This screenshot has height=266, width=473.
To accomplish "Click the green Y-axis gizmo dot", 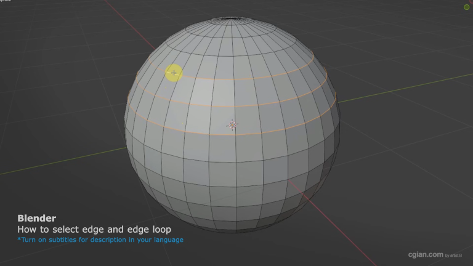I will coord(466,7).
